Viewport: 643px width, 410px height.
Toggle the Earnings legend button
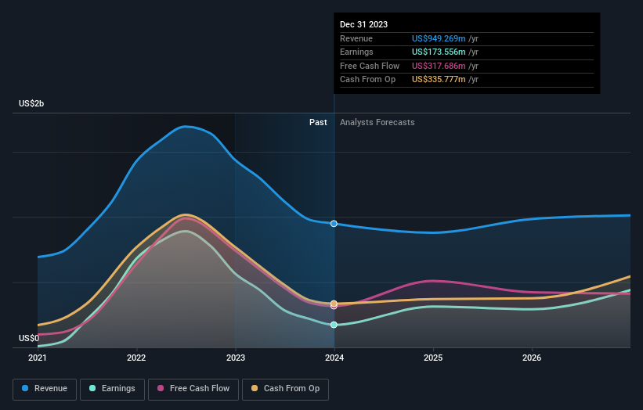coord(112,389)
